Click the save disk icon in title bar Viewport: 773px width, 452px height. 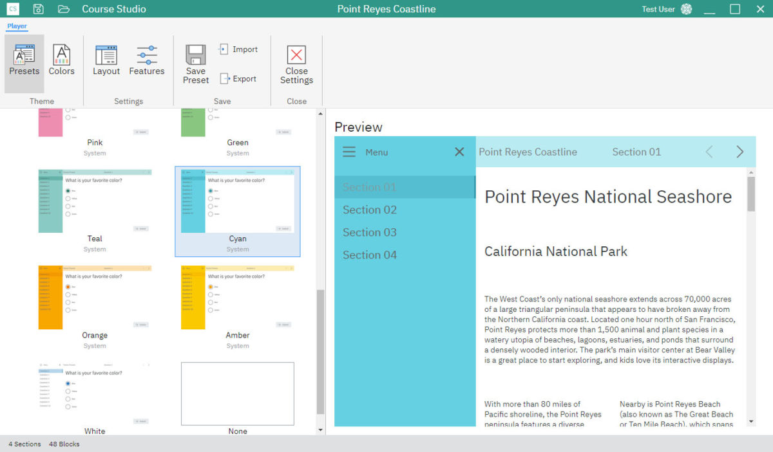pyautogui.click(x=39, y=9)
